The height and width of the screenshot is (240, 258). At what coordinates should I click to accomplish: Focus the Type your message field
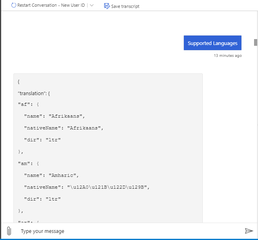(128, 231)
